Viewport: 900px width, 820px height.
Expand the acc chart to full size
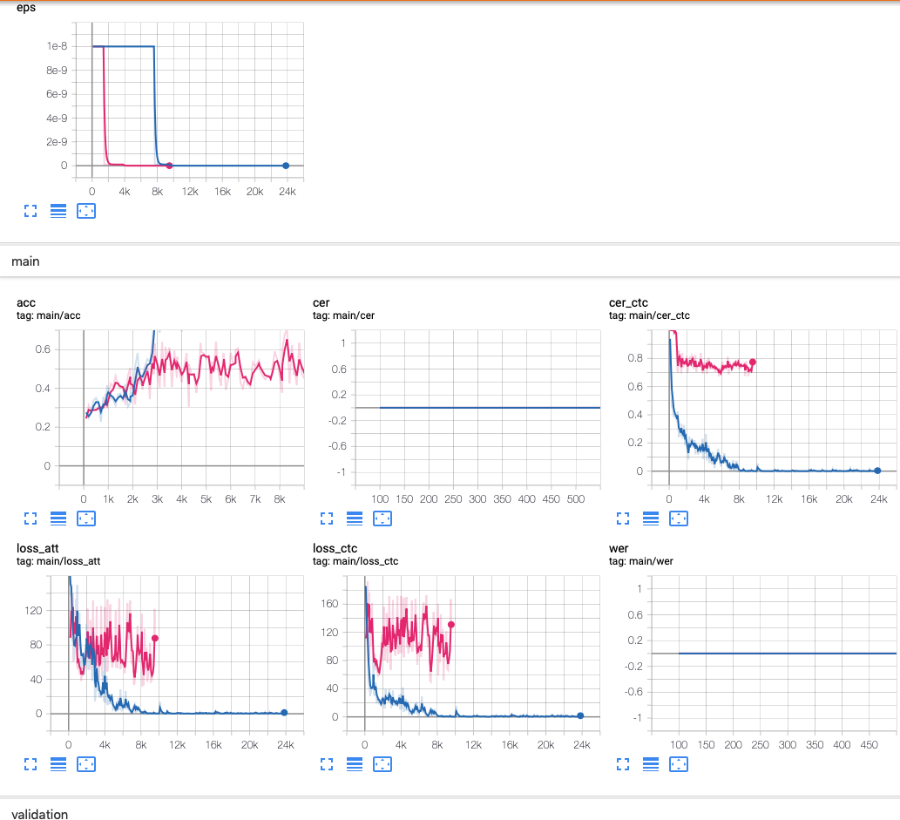[30, 518]
